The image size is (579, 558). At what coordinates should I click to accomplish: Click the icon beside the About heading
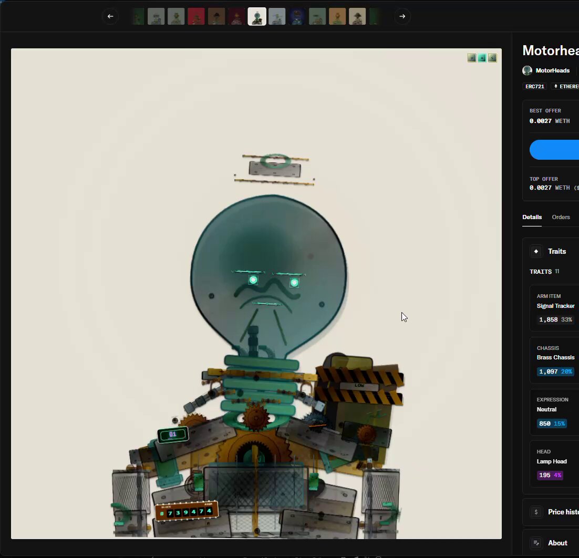pos(536,543)
